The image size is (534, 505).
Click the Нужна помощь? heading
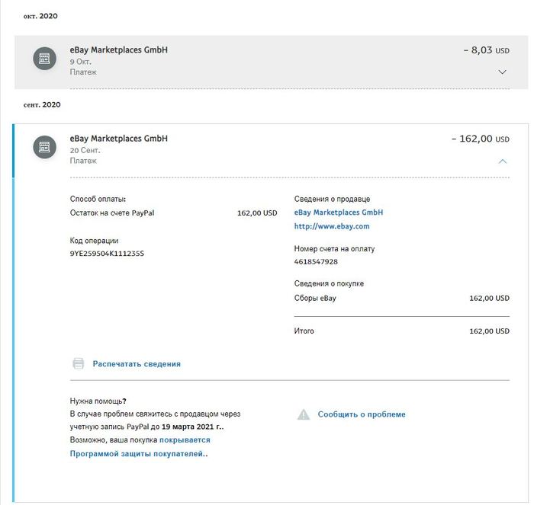pyautogui.click(x=98, y=401)
